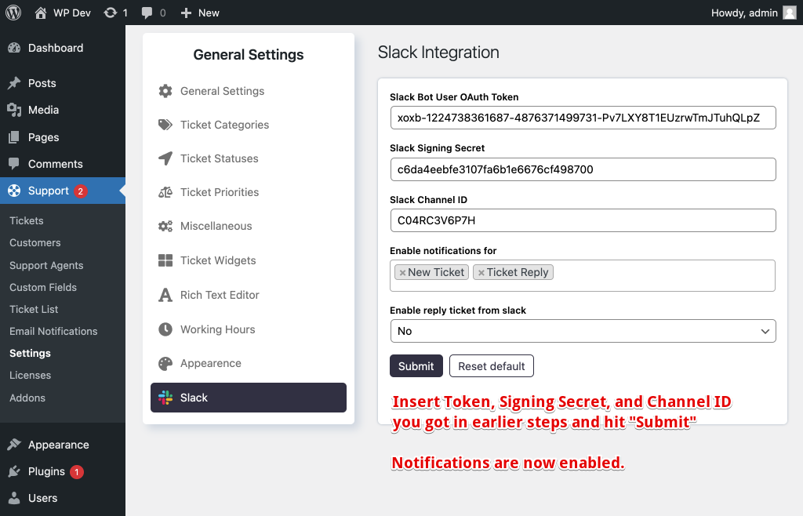Click the Appearence palette icon
803x516 pixels.
[x=165, y=363]
